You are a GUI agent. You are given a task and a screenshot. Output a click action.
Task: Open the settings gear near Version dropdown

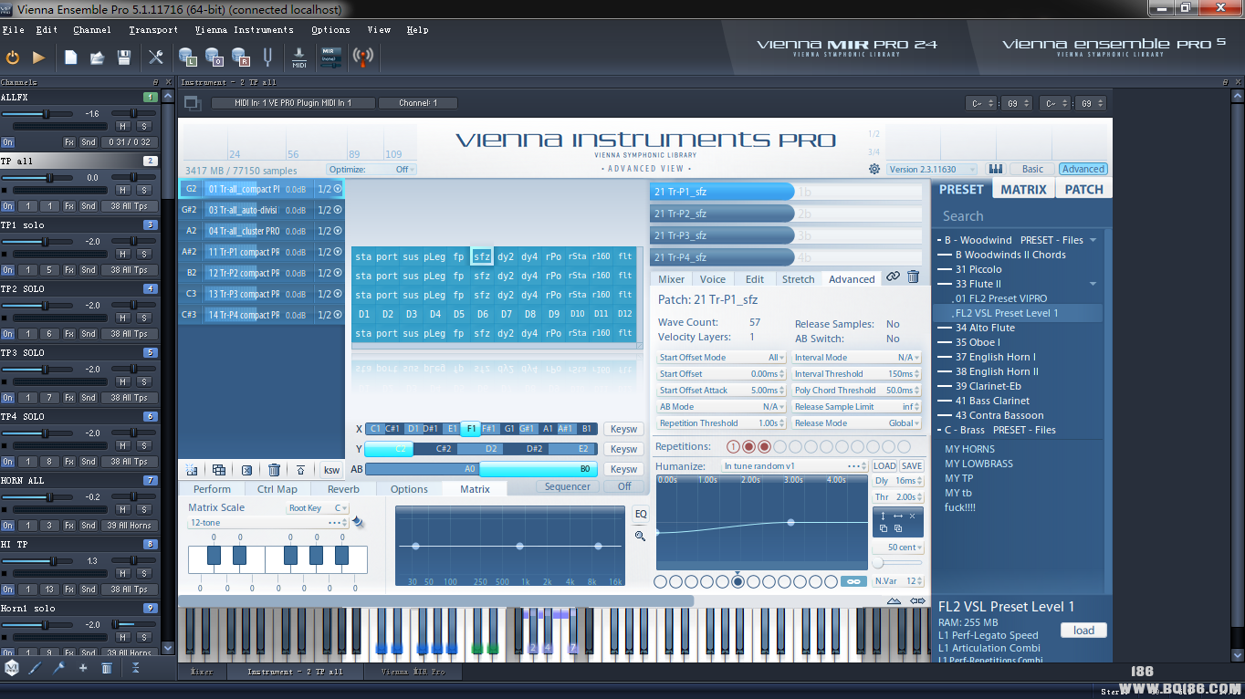pyautogui.click(x=874, y=169)
